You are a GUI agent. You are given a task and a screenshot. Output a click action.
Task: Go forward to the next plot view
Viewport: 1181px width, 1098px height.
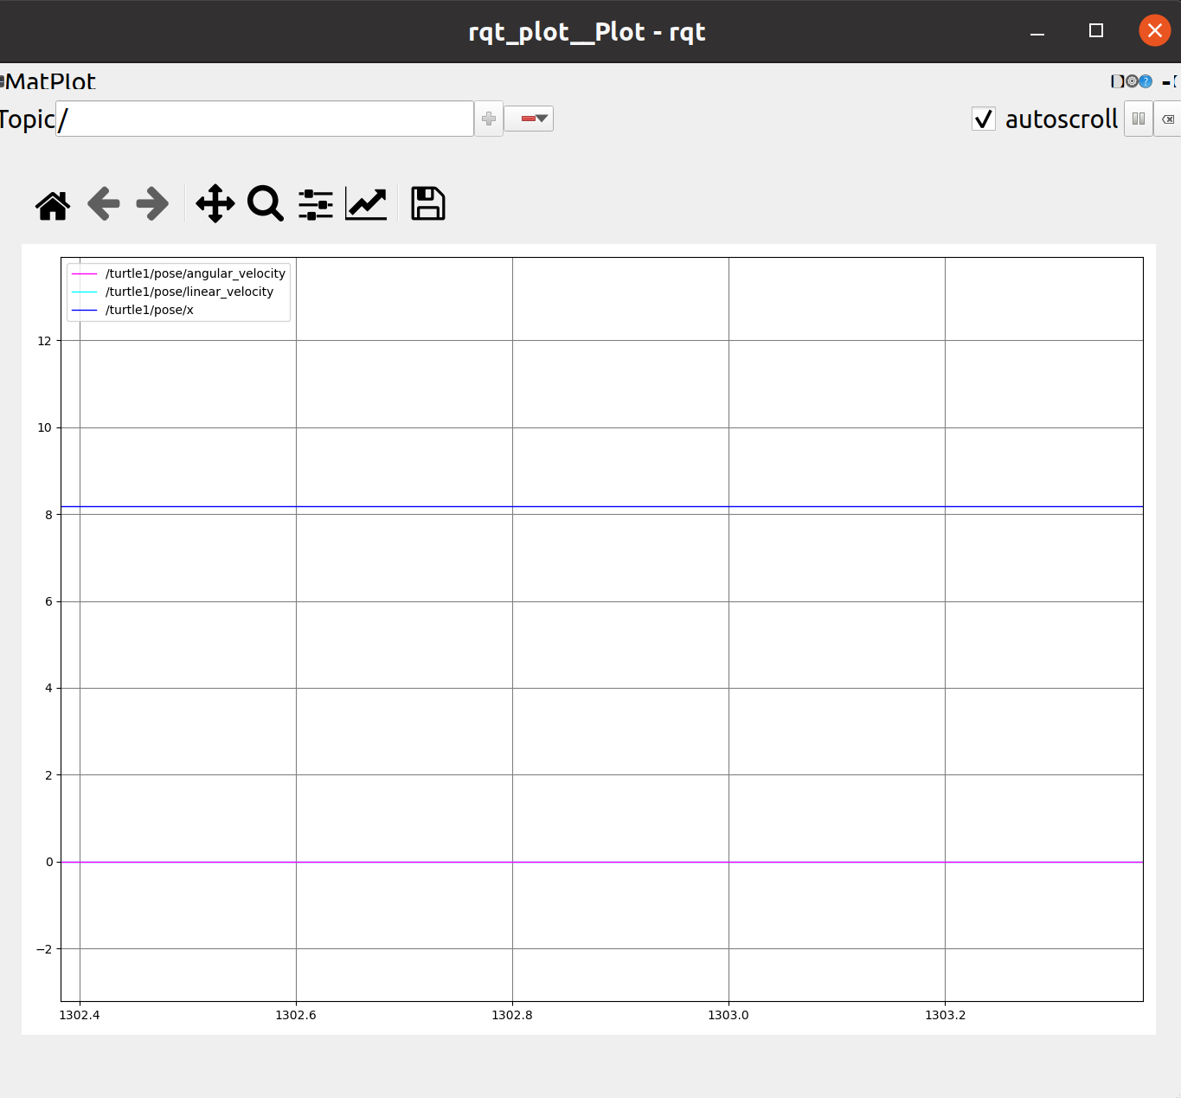pos(152,204)
